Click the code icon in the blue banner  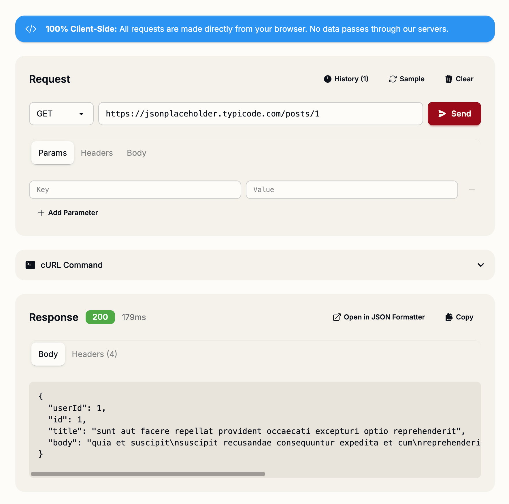31,29
